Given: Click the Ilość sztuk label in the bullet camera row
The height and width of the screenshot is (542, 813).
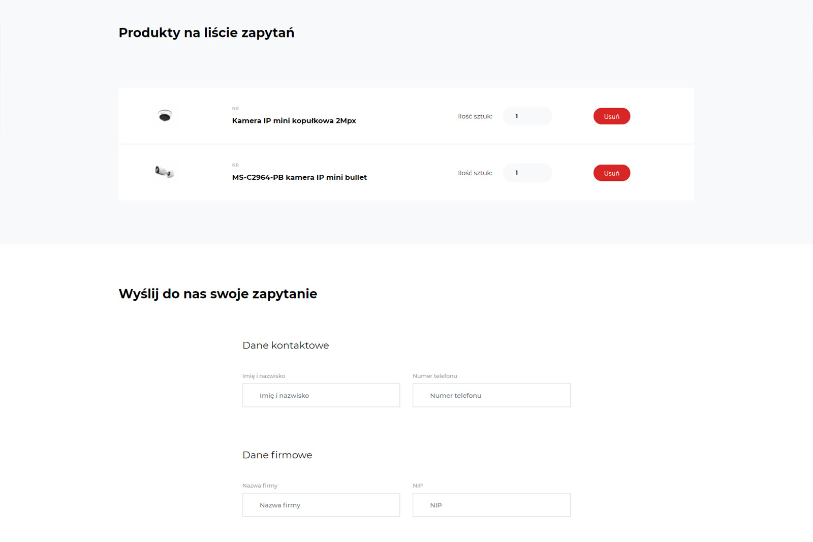Looking at the screenshot, I should [475, 173].
